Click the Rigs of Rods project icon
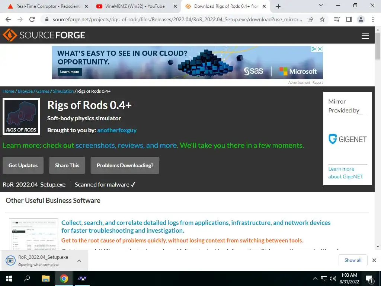Image resolution: width=381 pixels, height=286 pixels. [x=21, y=117]
